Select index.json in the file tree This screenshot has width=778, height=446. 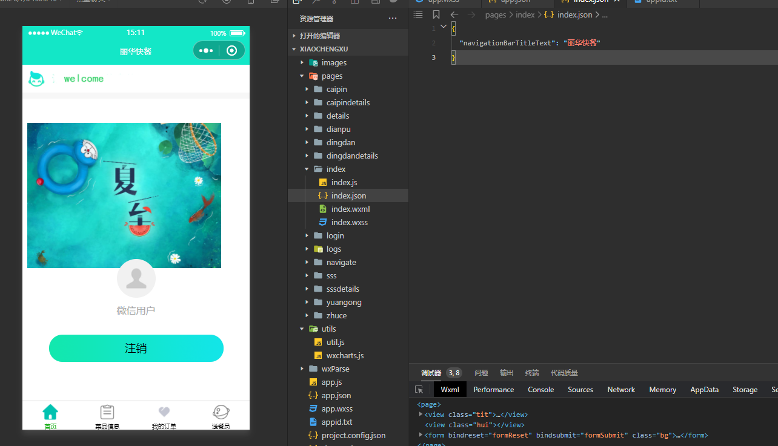point(348,195)
